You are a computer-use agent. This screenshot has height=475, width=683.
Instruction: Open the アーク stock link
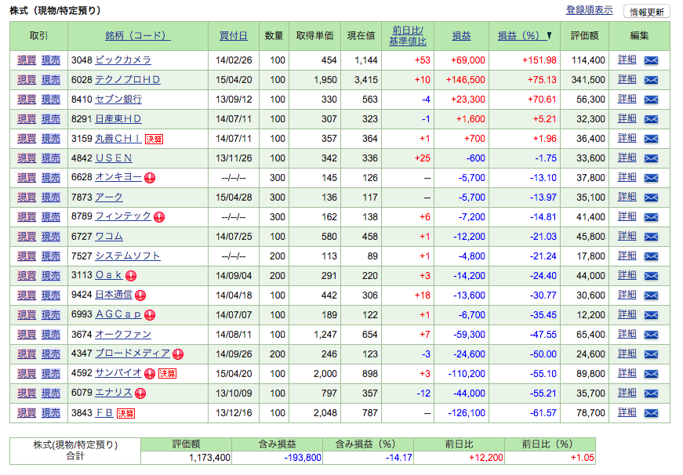coord(109,198)
